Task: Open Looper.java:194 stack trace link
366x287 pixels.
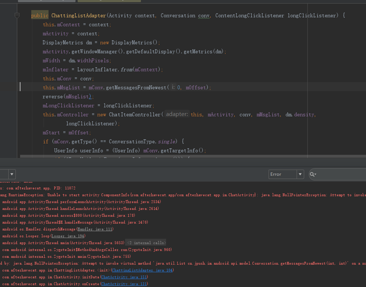Action: coord(68,236)
